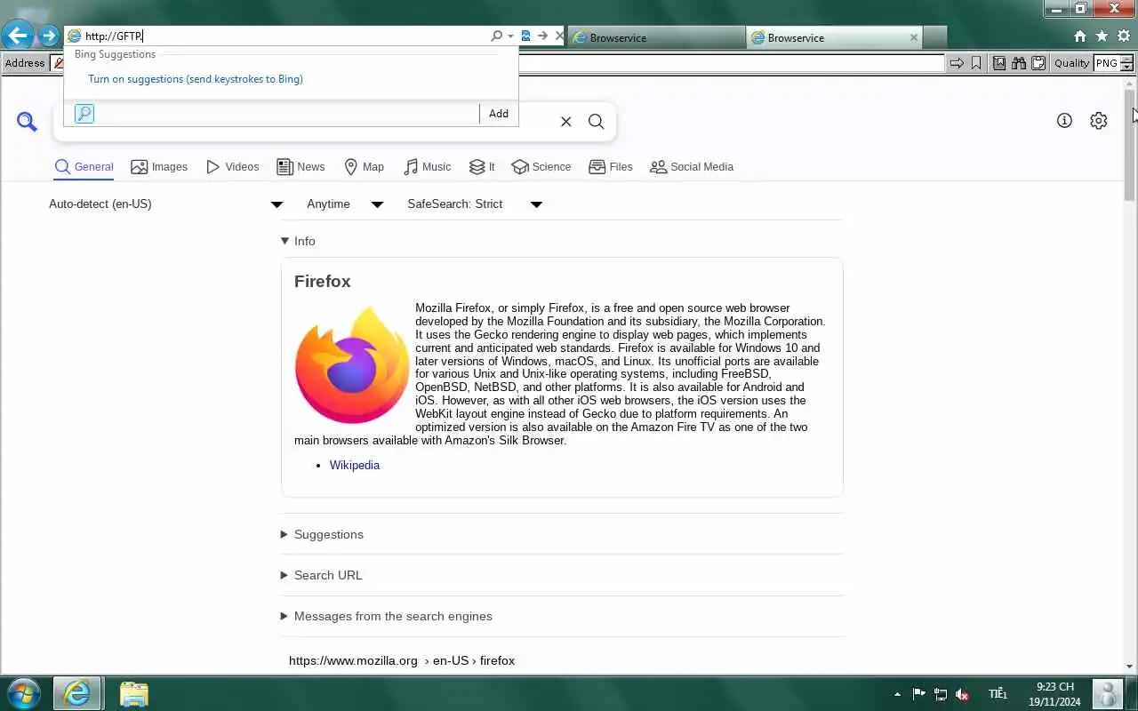
Task: Open the address bar autocomplete dropdown arrow
Action: [x=510, y=36]
